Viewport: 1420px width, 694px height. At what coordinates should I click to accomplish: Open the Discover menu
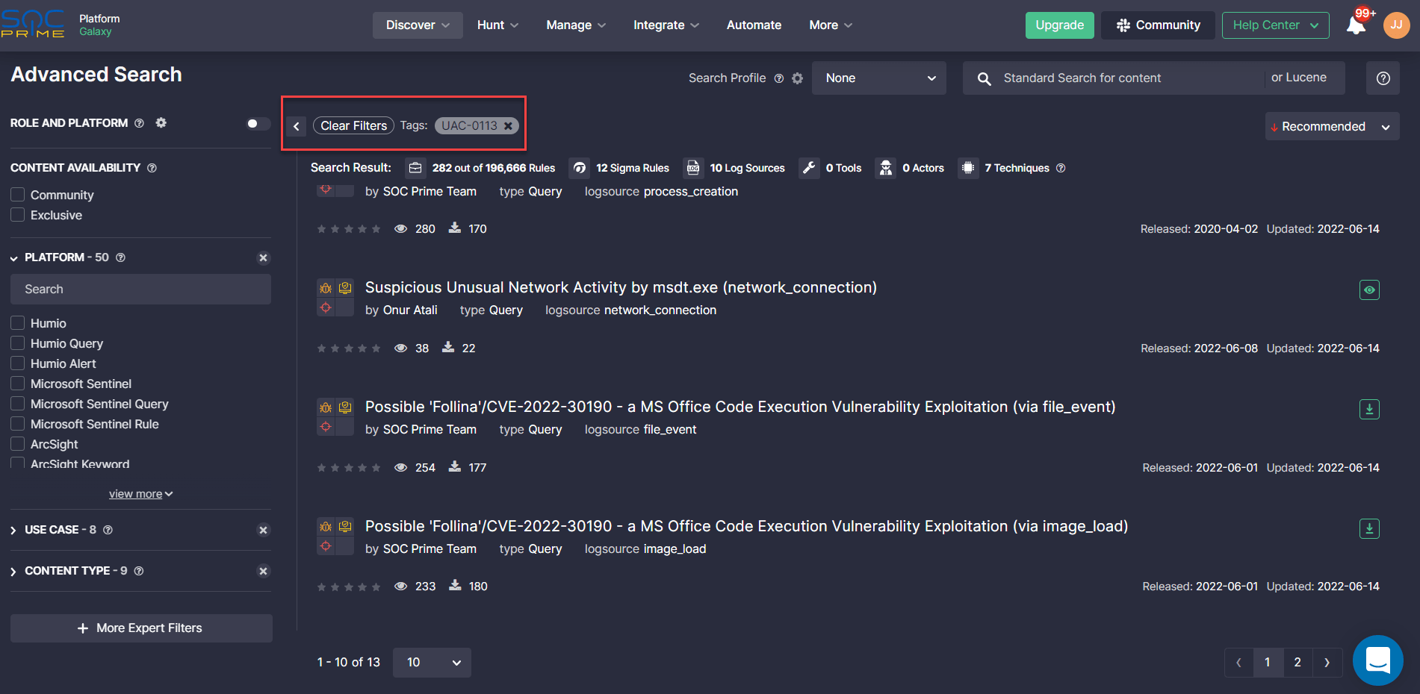pos(417,25)
